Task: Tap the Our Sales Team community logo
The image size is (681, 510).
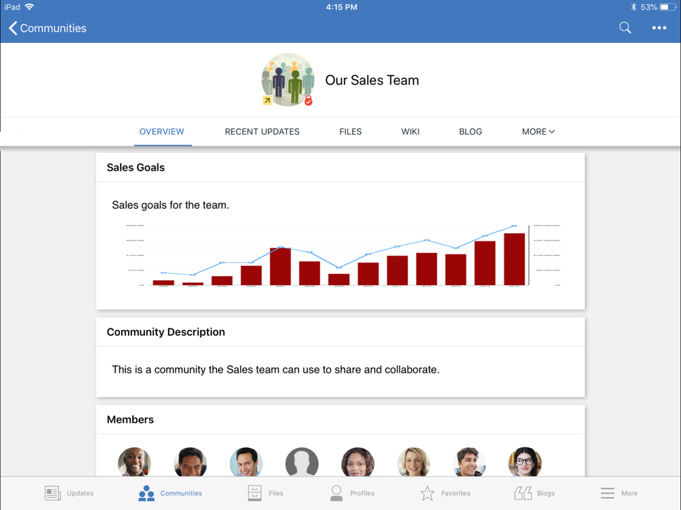Action: tap(287, 80)
